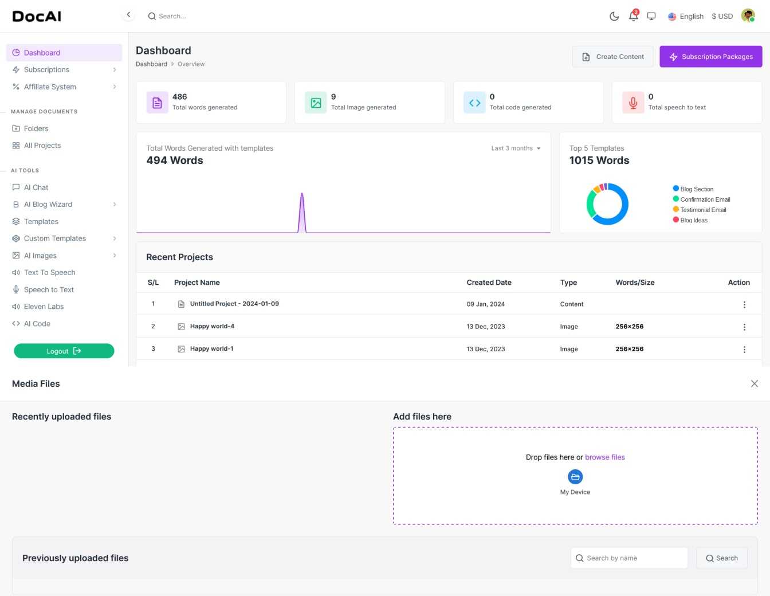Viewport: 770px width, 596px height.
Task: Collapse sidebar with arrow icon
Action: click(128, 15)
